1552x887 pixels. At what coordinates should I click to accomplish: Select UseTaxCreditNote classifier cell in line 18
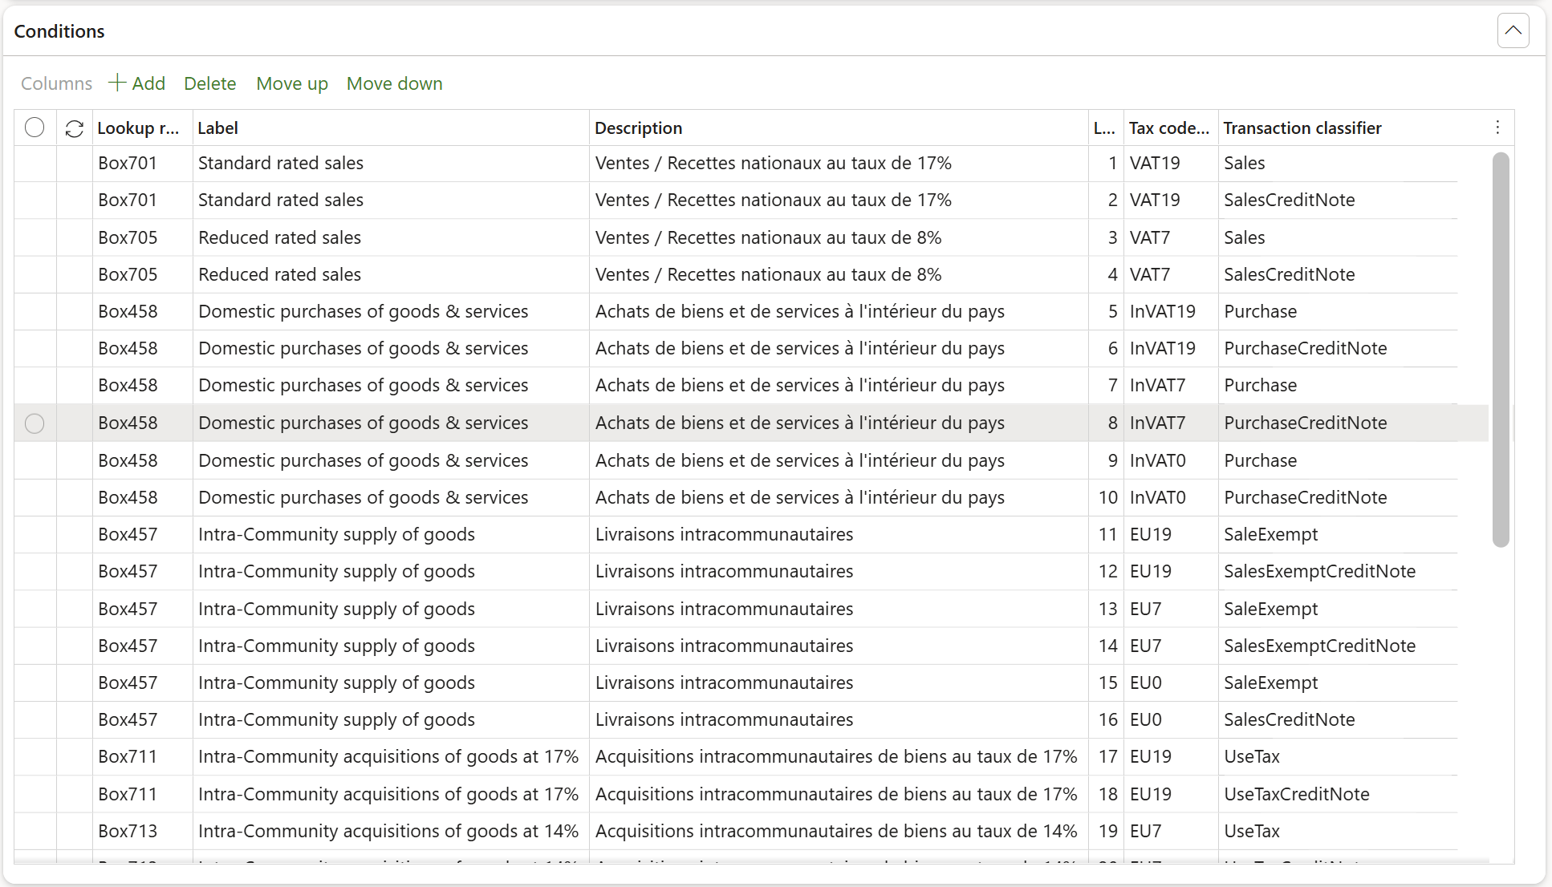1296,794
